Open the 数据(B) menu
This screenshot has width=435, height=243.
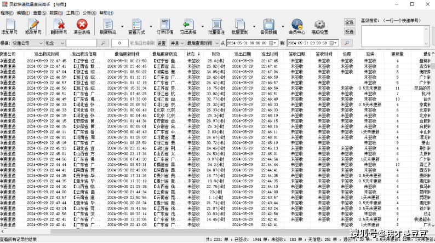[56, 13]
